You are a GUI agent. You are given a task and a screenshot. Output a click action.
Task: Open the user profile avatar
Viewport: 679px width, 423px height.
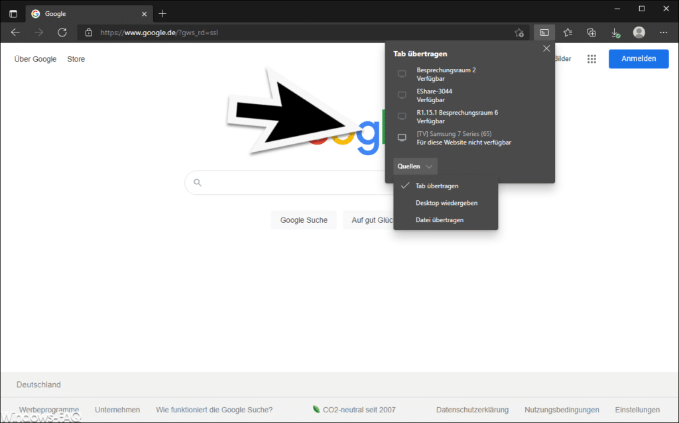pyautogui.click(x=639, y=32)
